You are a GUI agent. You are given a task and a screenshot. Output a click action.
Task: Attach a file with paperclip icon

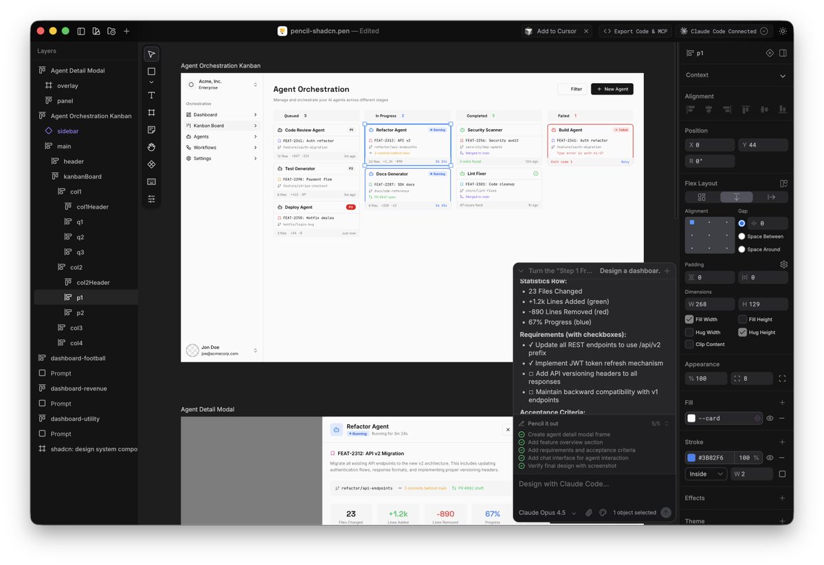tap(588, 513)
